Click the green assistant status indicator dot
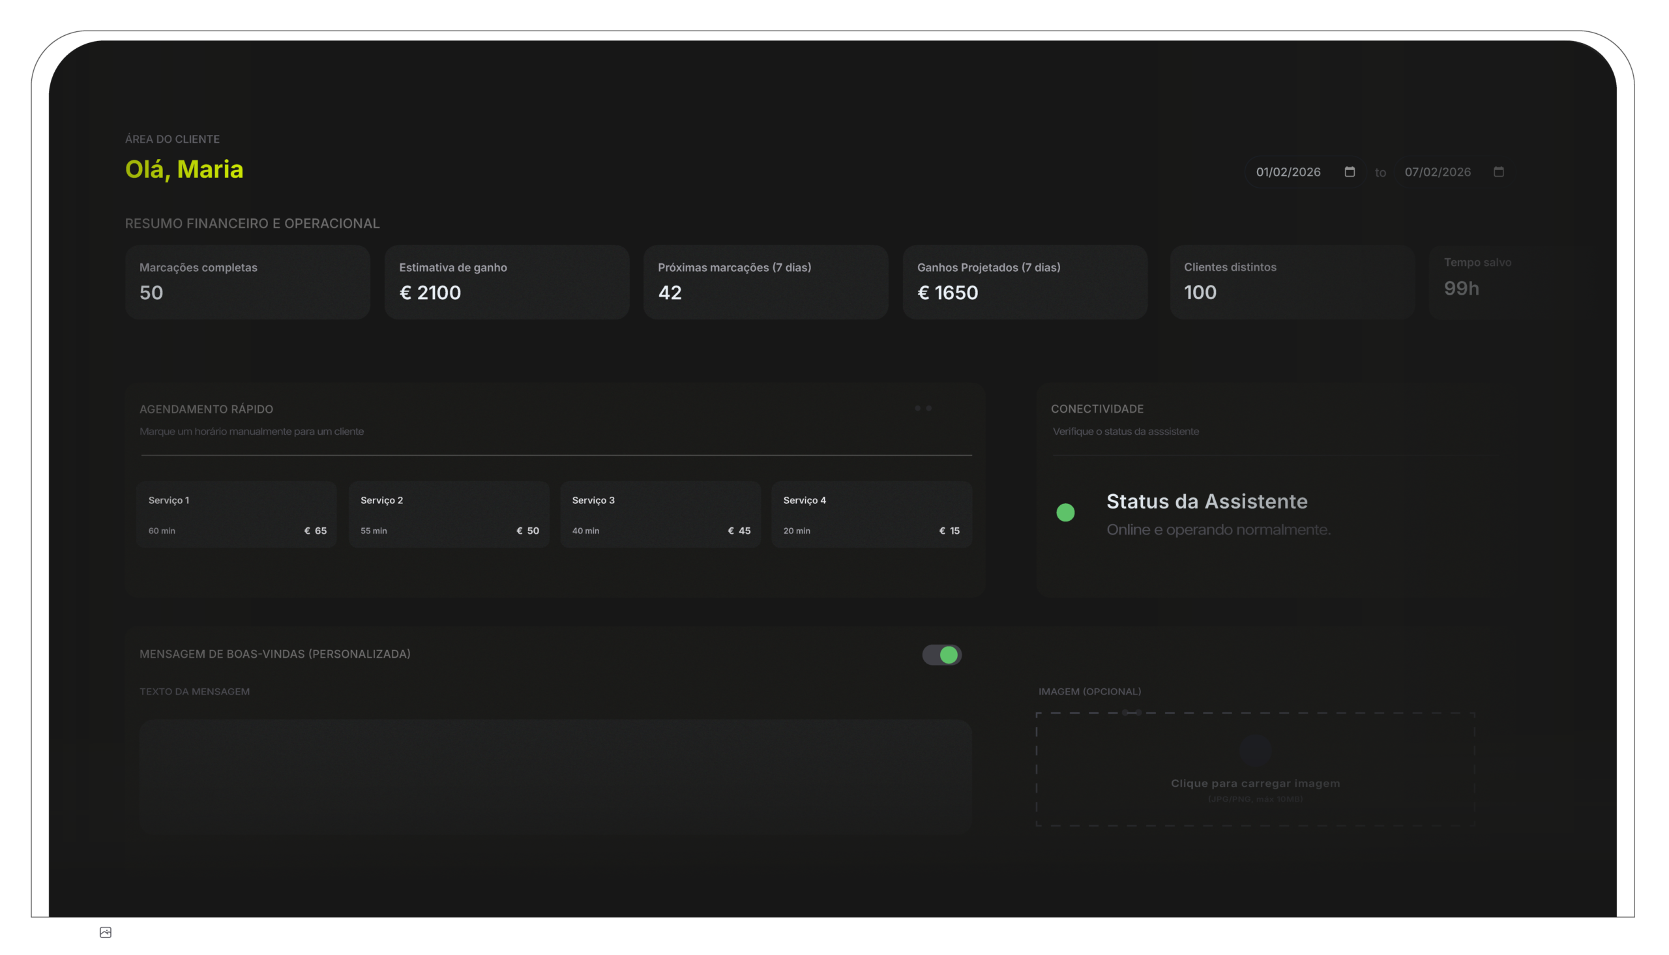1669x955 pixels. click(x=1065, y=512)
